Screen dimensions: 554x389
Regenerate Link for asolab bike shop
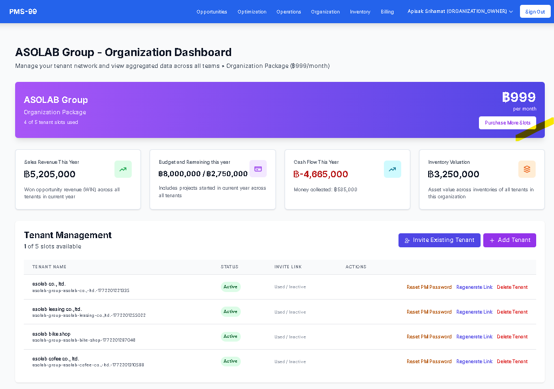coord(474,336)
